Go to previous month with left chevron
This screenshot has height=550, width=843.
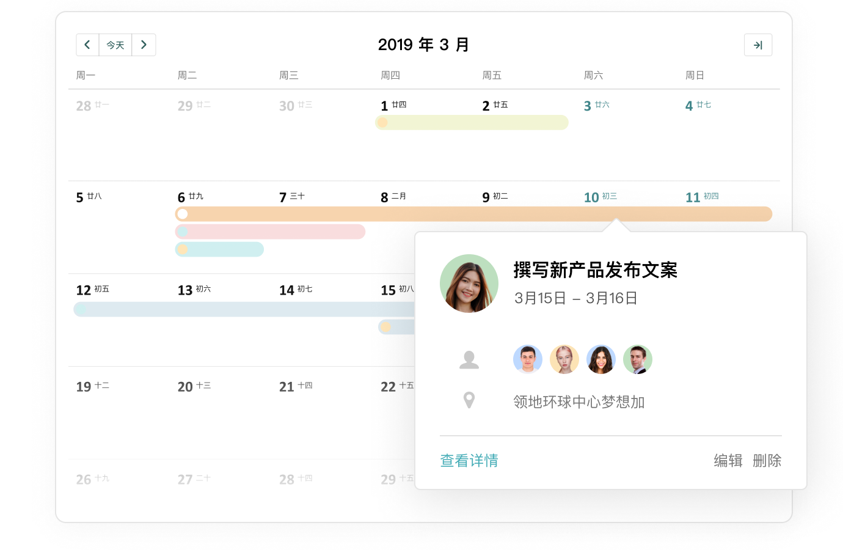(x=87, y=45)
